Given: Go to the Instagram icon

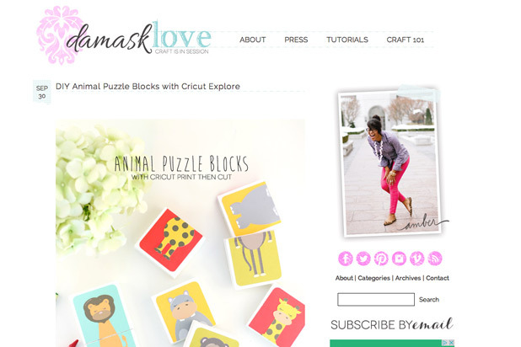Looking at the screenshot, I should click(x=399, y=259).
